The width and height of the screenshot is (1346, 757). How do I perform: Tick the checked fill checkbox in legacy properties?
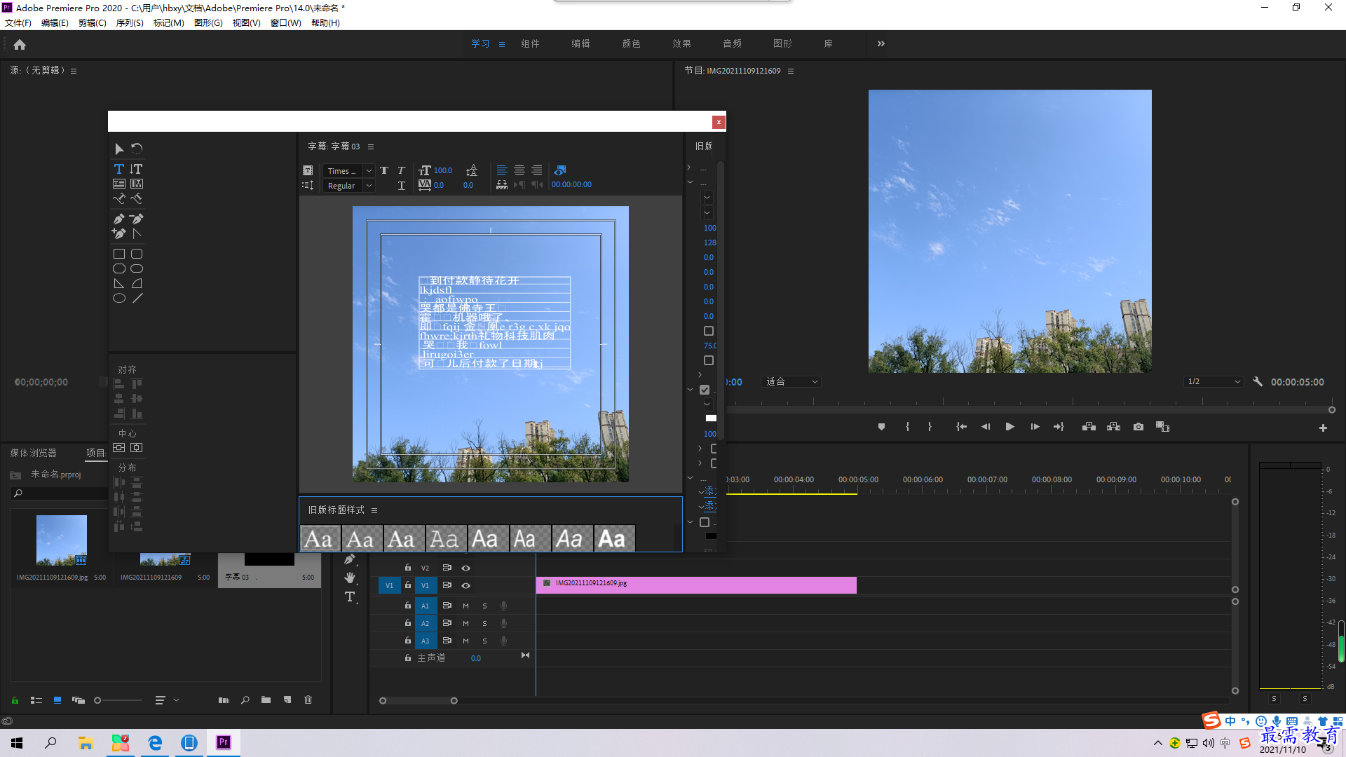(705, 390)
